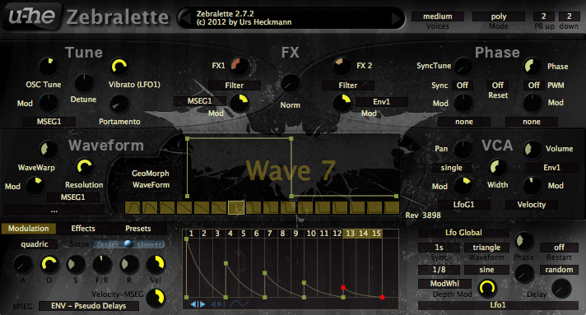This screenshot has height=315, width=586.
Task: Click the OSC Tune knob
Action: click(x=49, y=67)
